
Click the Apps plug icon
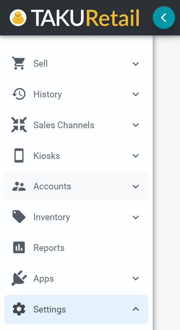pos(19,278)
